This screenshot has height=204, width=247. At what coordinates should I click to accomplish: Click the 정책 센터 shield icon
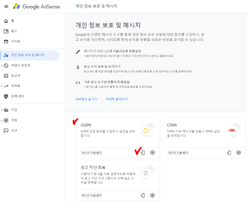[6, 96]
